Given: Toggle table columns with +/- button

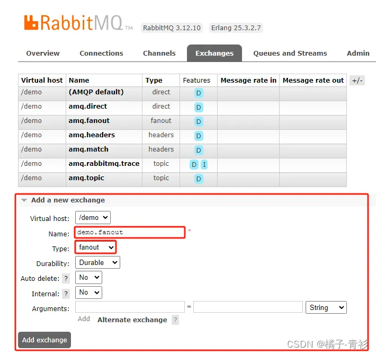Looking at the screenshot, I should coord(357,81).
